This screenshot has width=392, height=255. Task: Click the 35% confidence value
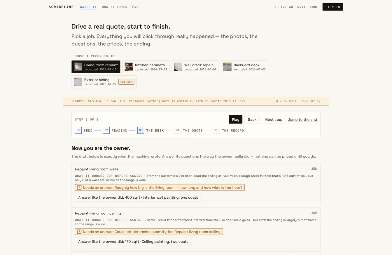314,169
